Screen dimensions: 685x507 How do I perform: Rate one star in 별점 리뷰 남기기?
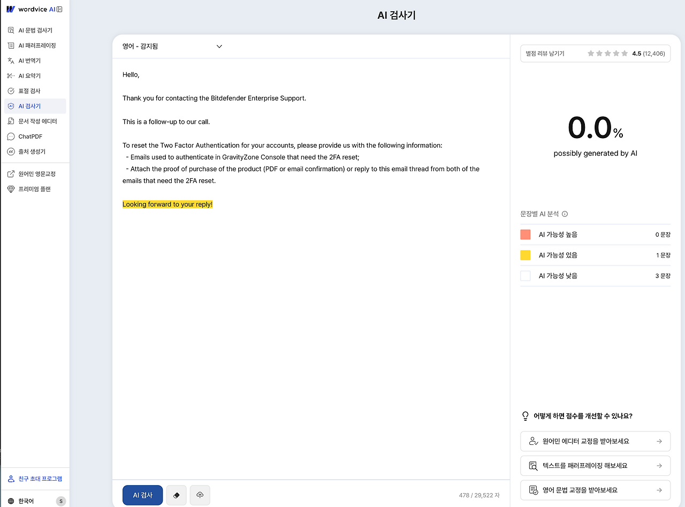click(591, 54)
